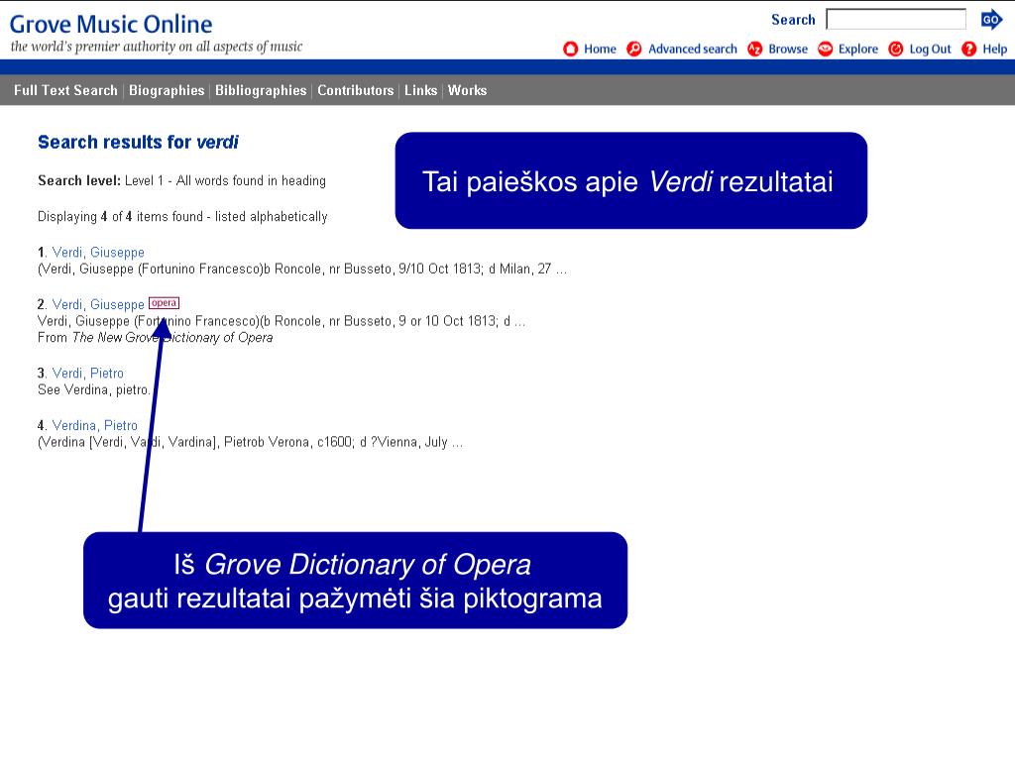1015x761 pixels.
Task: Click the 'Displaying 4 of 4 items found' text
Action: click(182, 217)
